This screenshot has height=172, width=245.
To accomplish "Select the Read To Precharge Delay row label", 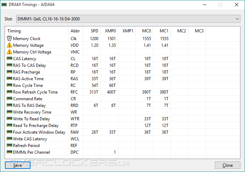I will click(x=36, y=126).
